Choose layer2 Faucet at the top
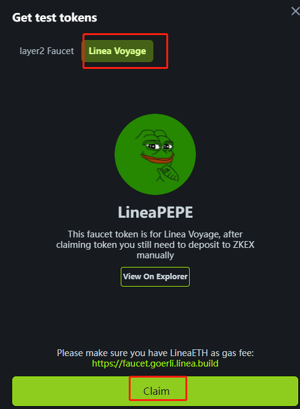 tap(47, 51)
